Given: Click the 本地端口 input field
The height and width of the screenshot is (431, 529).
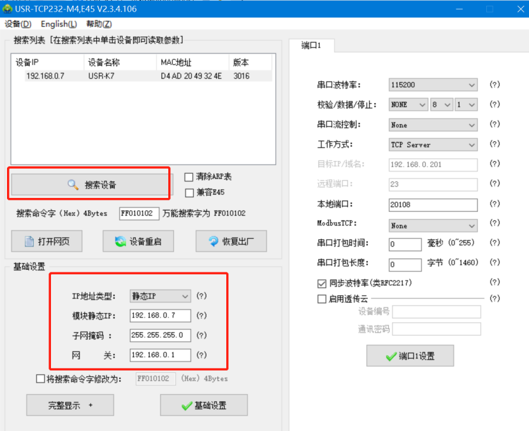Looking at the screenshot, I should pos(433,205).
